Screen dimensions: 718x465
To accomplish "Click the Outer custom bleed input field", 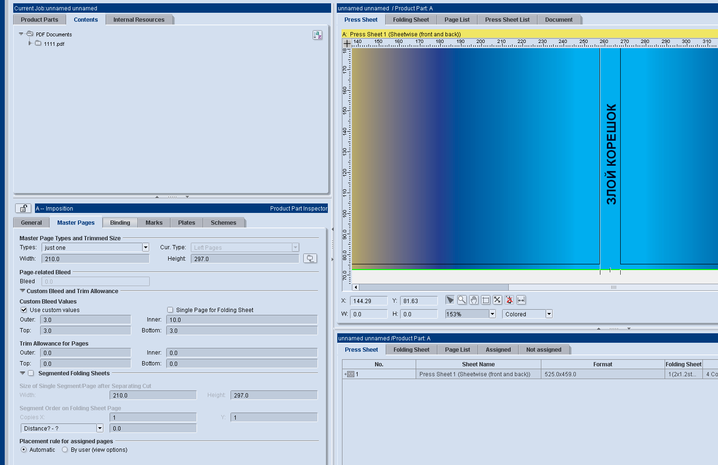I will pyautogui.click(x=85, y=320).
